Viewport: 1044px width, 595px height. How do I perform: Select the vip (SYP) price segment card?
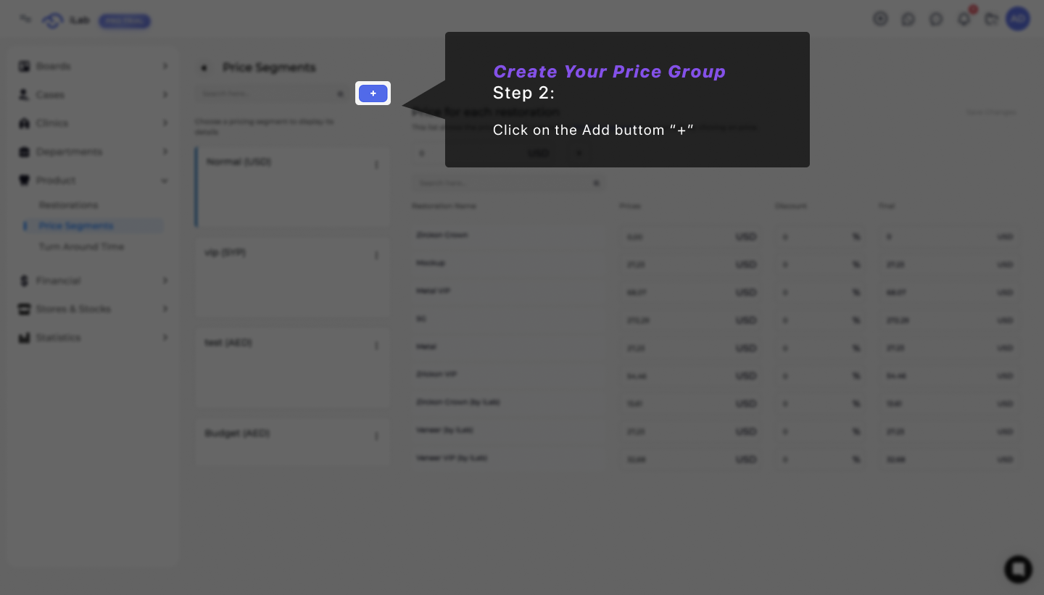[x=292, y=278]
